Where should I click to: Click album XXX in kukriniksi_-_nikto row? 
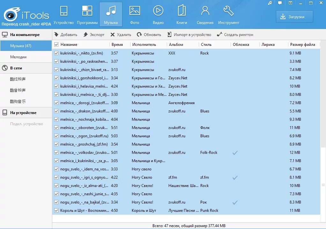[x=172, y=53]
